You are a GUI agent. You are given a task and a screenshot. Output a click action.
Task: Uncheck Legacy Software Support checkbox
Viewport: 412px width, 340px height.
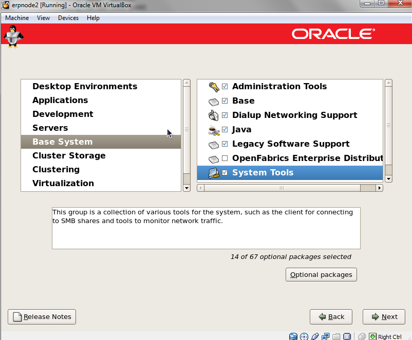pos(224,144)
